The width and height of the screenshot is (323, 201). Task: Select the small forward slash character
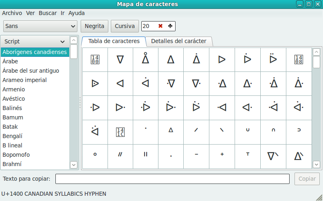coord(196,132)
